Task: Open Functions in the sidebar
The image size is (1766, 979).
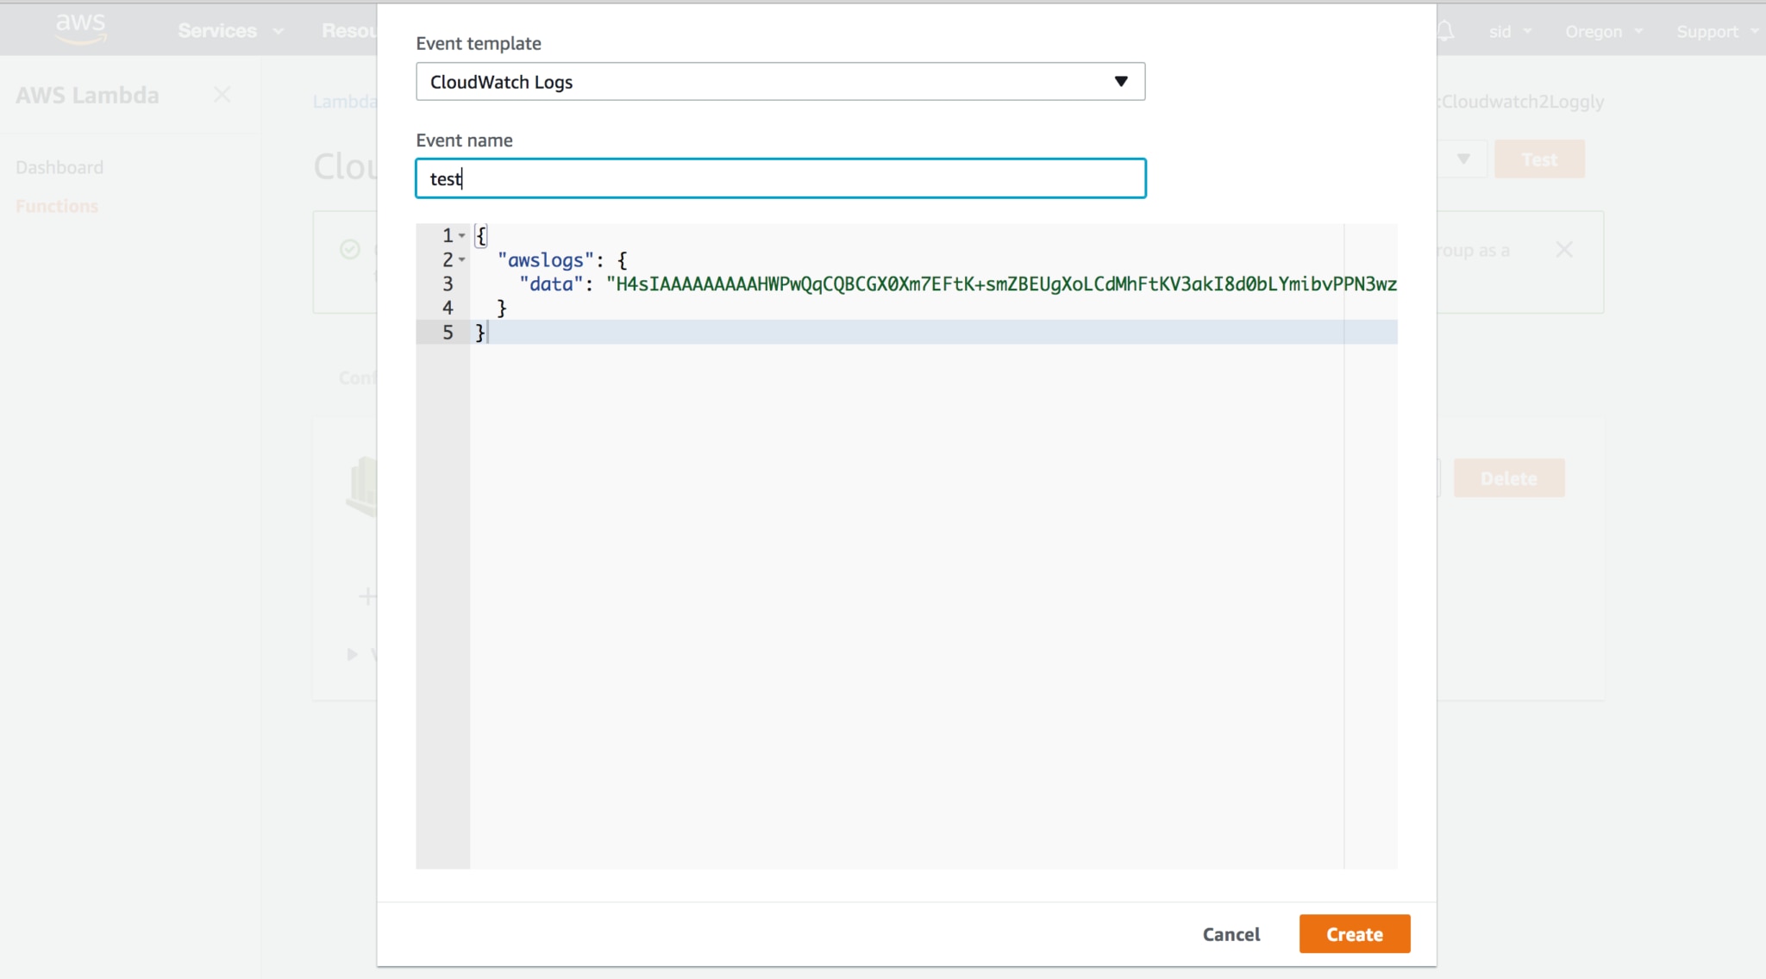Action: point(57,206)
